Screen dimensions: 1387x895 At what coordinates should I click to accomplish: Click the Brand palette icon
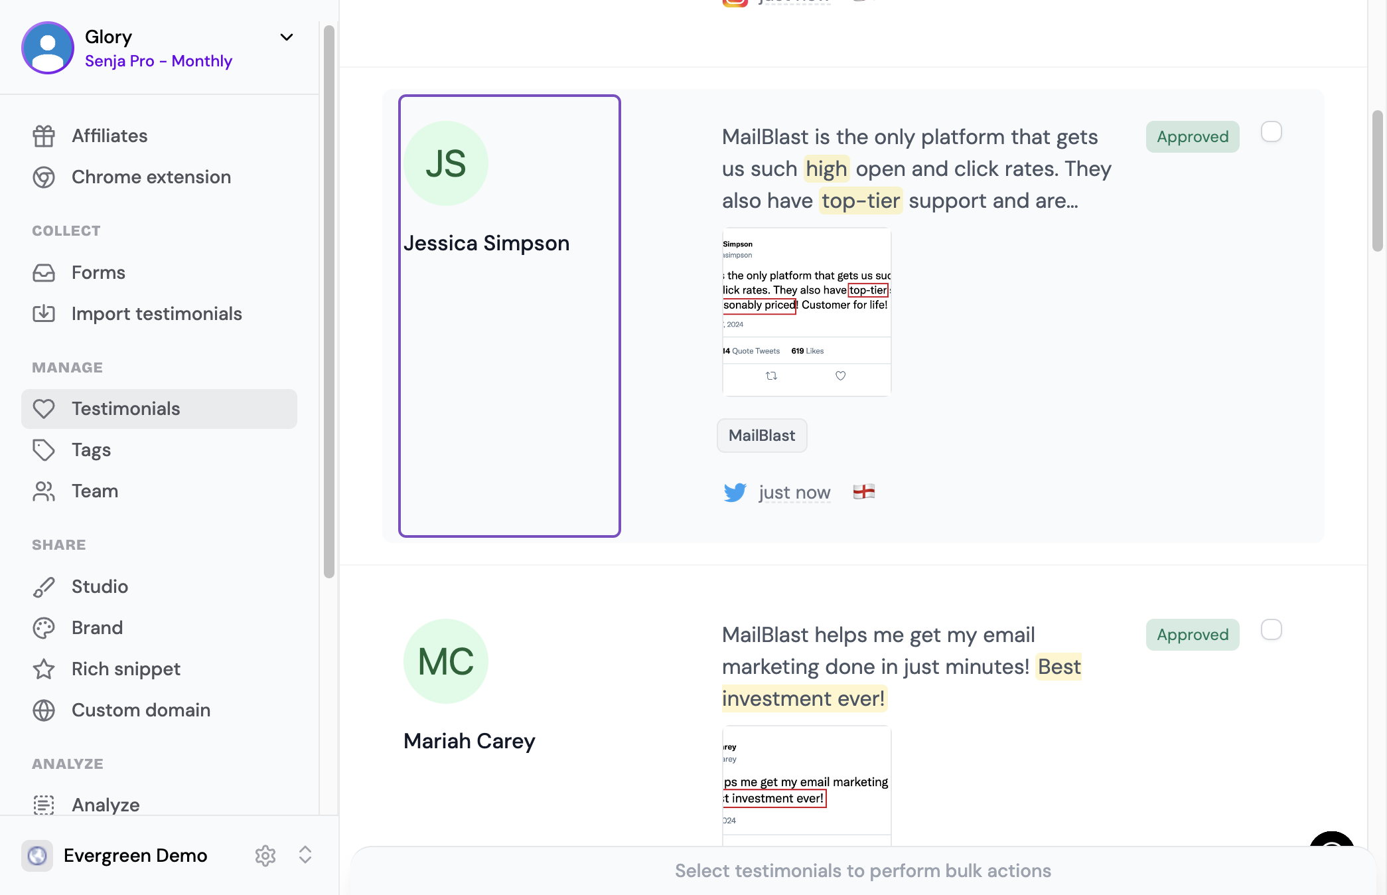[x=44, y=628]
